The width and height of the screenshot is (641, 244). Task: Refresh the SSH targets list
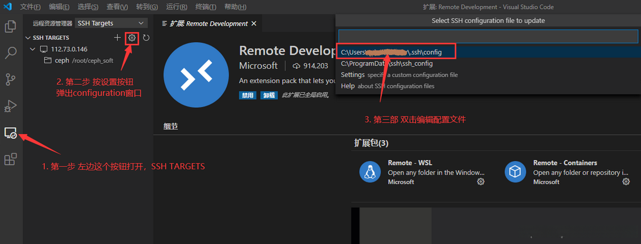click(x=146, y=38)
